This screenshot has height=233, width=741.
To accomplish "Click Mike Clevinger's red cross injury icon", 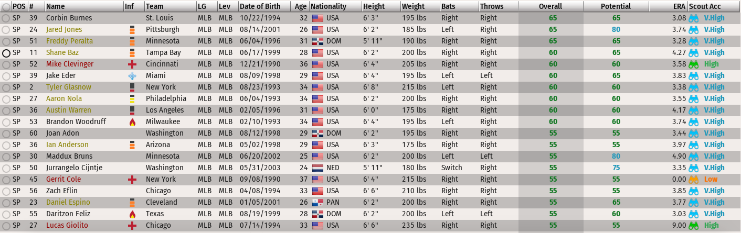I will coord(132,64).
